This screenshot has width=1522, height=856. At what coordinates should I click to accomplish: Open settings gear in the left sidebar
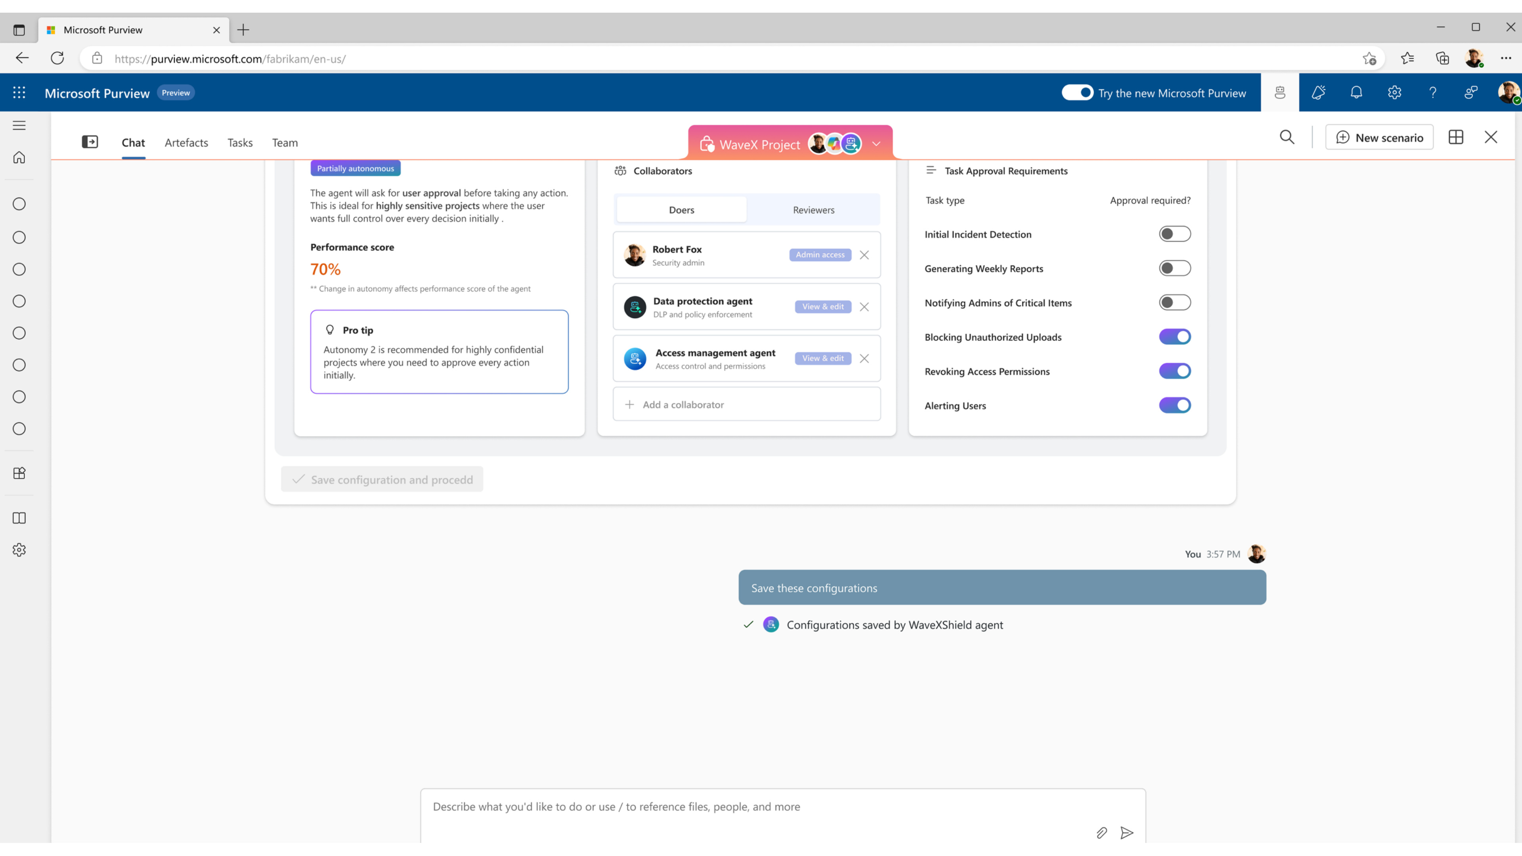(19, 550)
